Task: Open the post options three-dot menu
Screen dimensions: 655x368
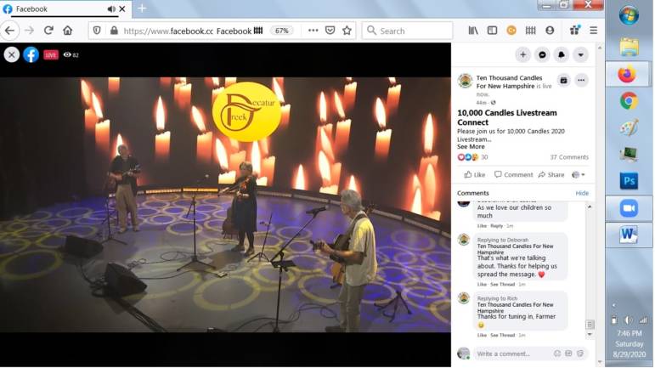Action: (581, 80)
